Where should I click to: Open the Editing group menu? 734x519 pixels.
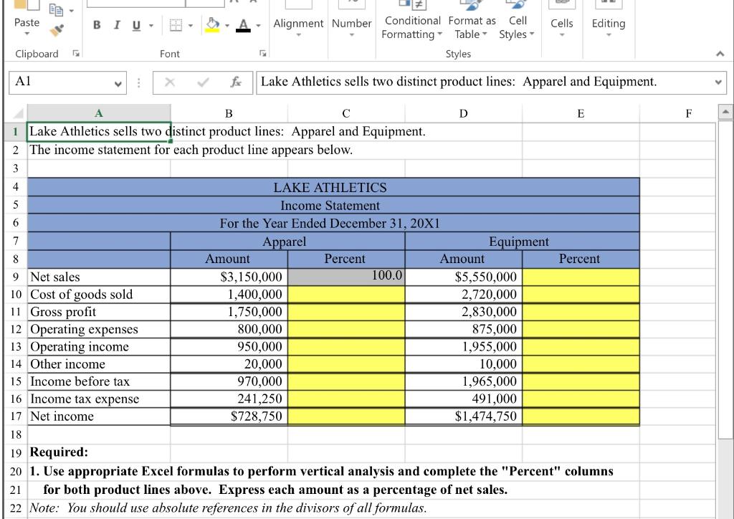click(608, 26)
